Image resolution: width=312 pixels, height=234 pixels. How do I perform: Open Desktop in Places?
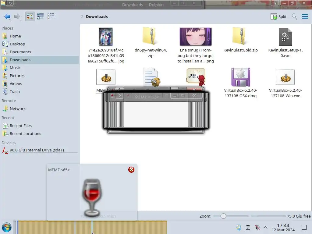tap(39, 44)
